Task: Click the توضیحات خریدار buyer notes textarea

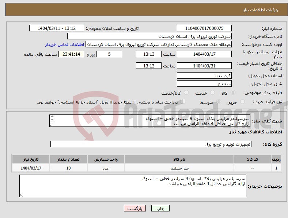Action: tap(133, 186)
